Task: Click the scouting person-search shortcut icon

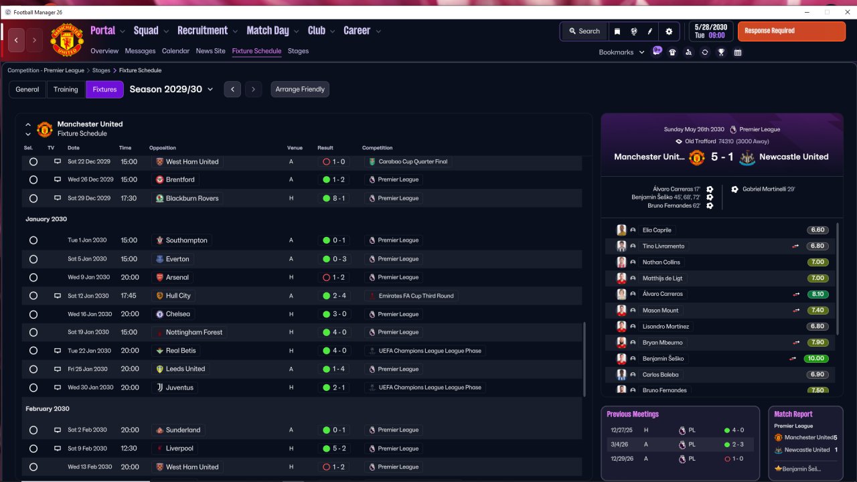Action: click(688, 52)
